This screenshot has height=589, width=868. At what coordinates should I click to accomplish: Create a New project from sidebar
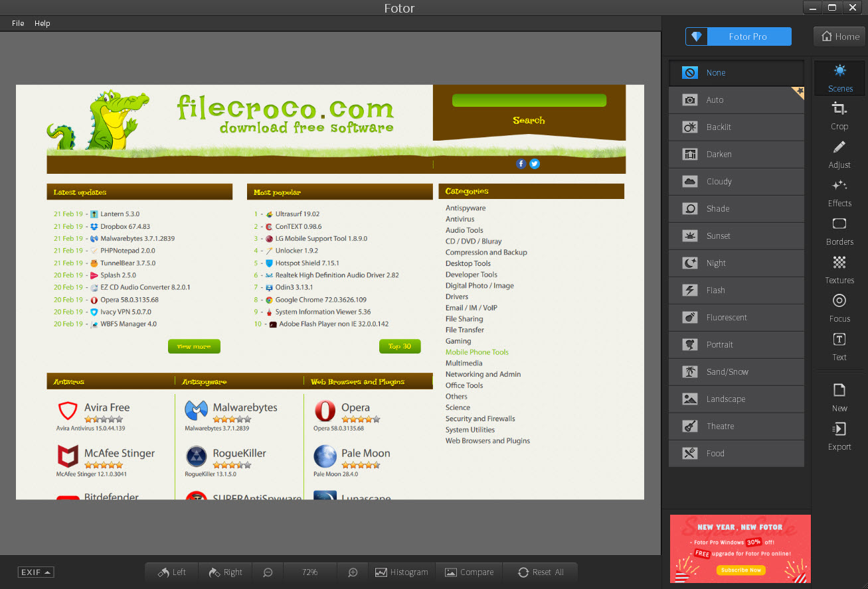point(839,397)
